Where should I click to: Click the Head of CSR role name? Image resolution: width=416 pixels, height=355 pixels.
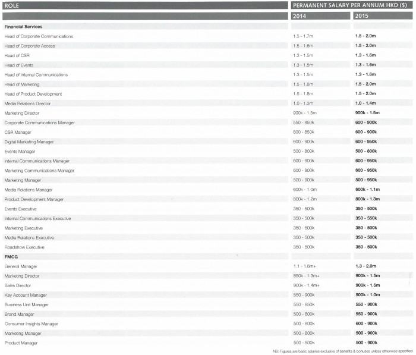(x=17, y=55)
